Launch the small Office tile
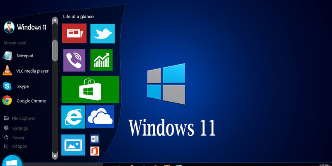Image resolution: width=332 pixels, height=166 pixels. pos(95,151)
